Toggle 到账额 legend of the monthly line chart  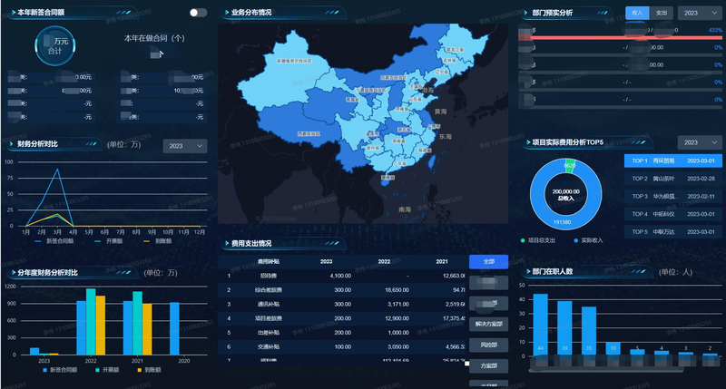[x=157, y=241]
